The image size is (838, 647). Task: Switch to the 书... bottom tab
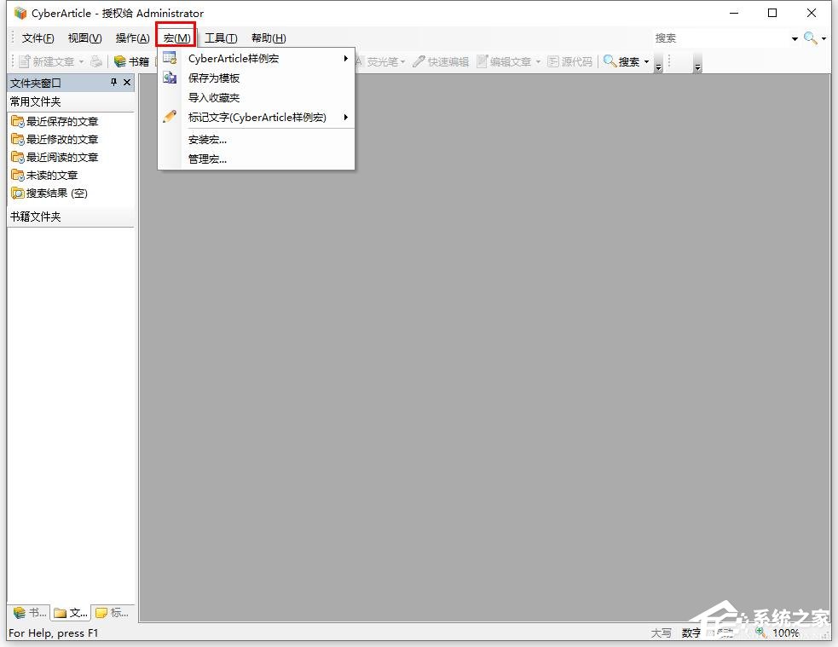(30, 613)
